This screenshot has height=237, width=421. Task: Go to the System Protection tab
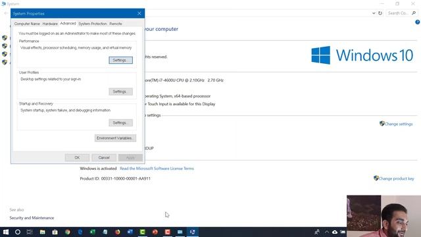coord(92,24)
